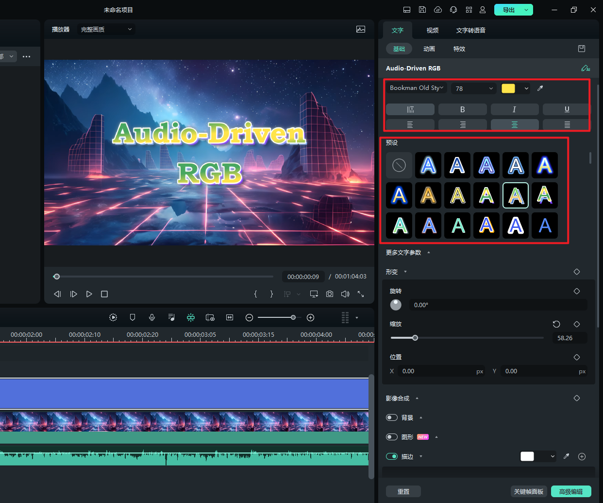This screenshot has height=503, width=603.
Task: Click the Underline formatting button
Action: point(567,109)
